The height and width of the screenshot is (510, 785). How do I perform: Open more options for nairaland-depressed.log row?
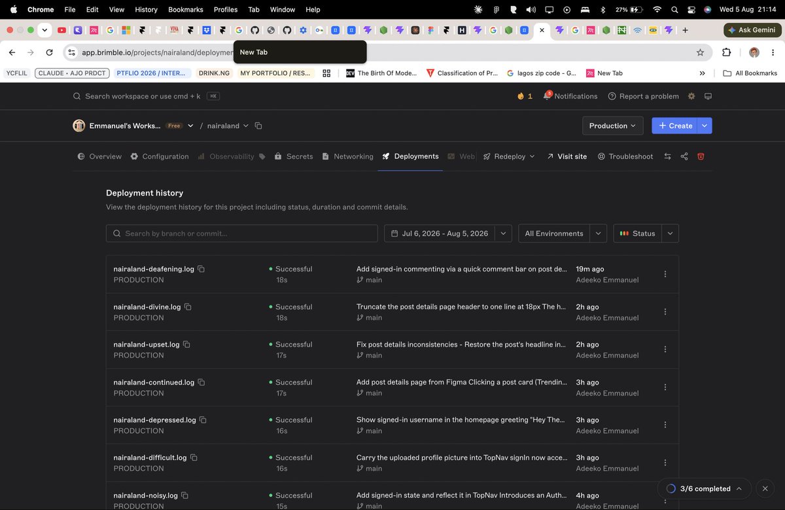point(665,425)
